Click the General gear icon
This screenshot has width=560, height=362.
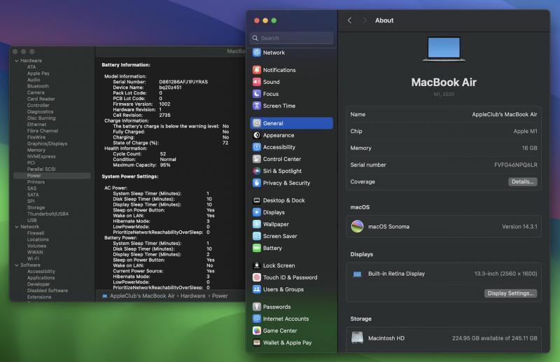[256, 123]
